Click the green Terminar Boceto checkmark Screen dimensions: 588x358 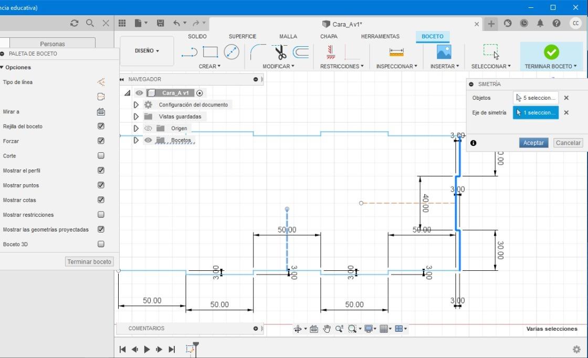coord(551,52)
